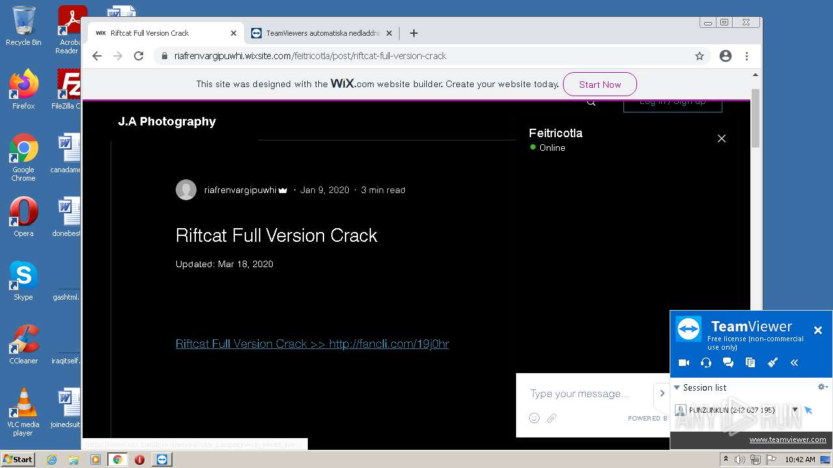The width and height of the screenshot is (833, 468).
Task: Close the TeamViewer side panel
Action: 818,330
